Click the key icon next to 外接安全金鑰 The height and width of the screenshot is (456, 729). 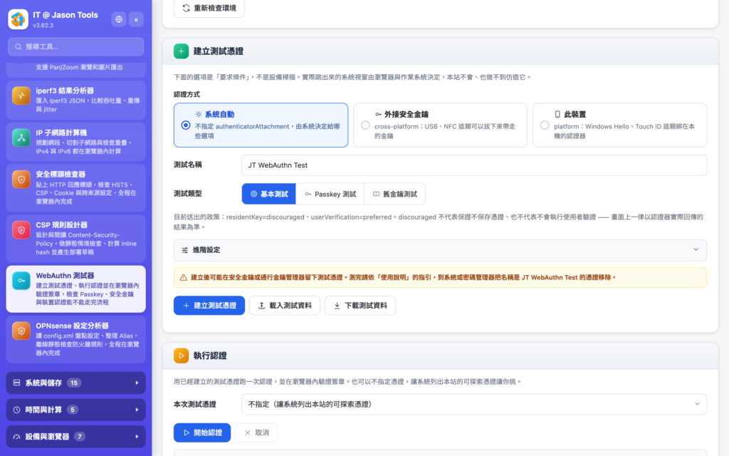379,115
